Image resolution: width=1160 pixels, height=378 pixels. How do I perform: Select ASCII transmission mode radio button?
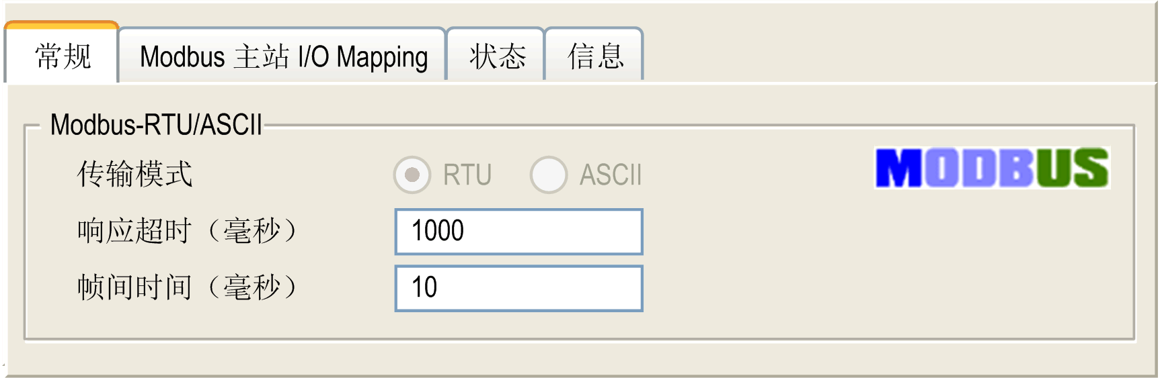549,175
